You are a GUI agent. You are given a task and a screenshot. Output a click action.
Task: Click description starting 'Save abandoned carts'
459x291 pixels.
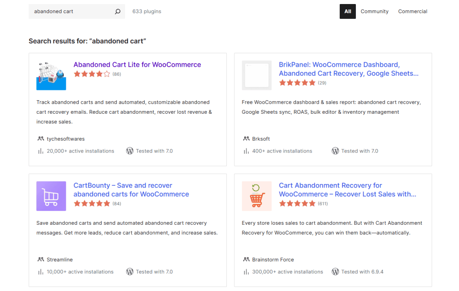pyautogui.click(x=127, y=228)
